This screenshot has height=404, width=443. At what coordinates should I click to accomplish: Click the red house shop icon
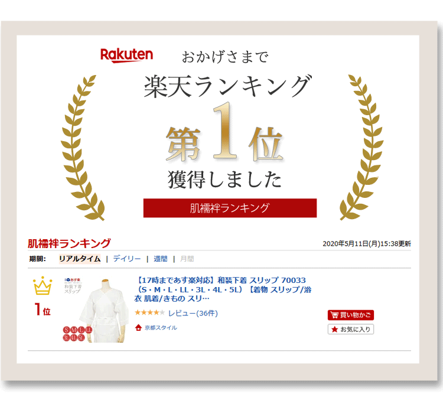pyautogui.click(x=138, y=328)
